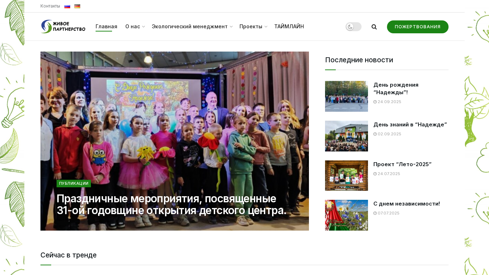The height and width of the screenshot is (275, 489).
Task: Open news С днем независимости!
Action: point(407,204)
